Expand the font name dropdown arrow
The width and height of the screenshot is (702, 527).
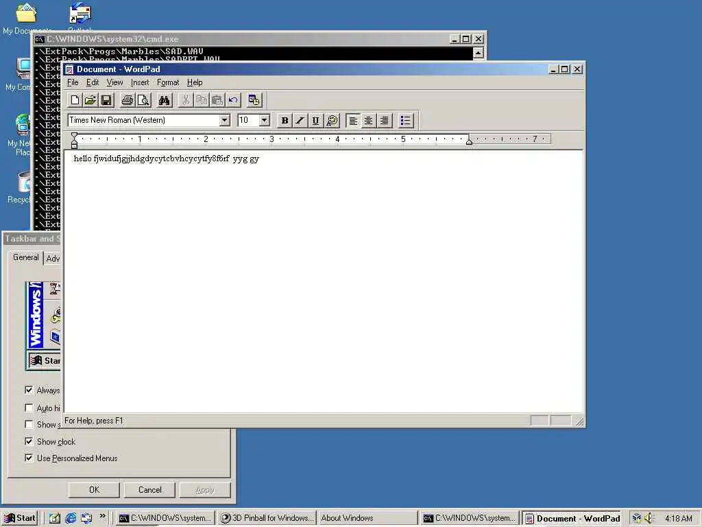(224, 120)
